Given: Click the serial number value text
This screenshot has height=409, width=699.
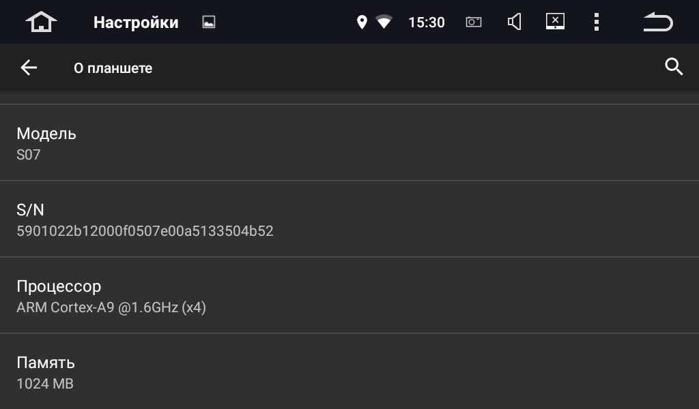Looking at the screenshot, I should 145,231.
